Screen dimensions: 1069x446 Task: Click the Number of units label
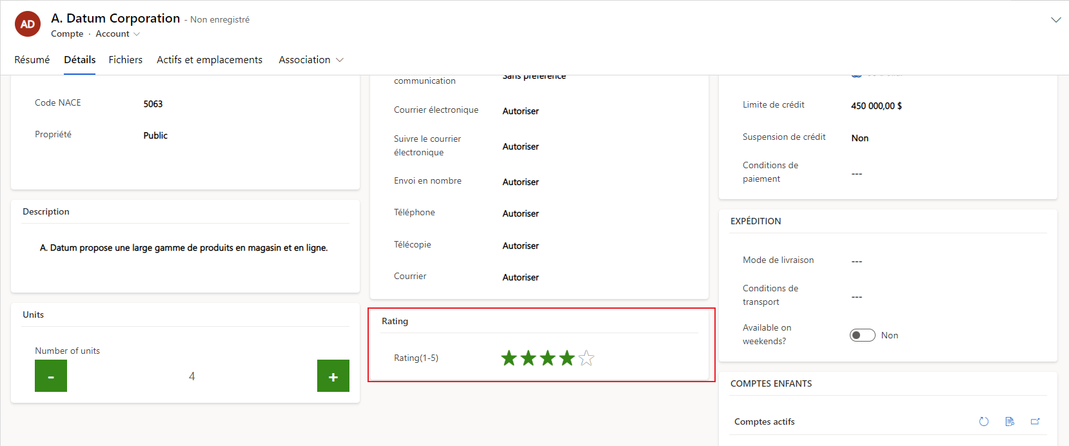pyautogui.click(x=67, y=351)
